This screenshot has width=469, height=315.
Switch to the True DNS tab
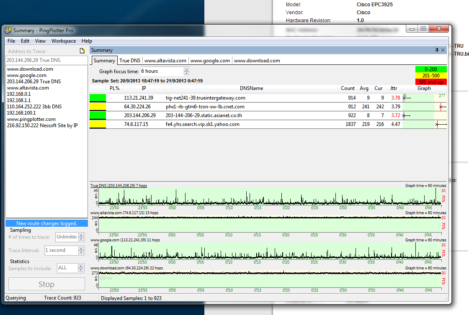click(x=130, y=61)
